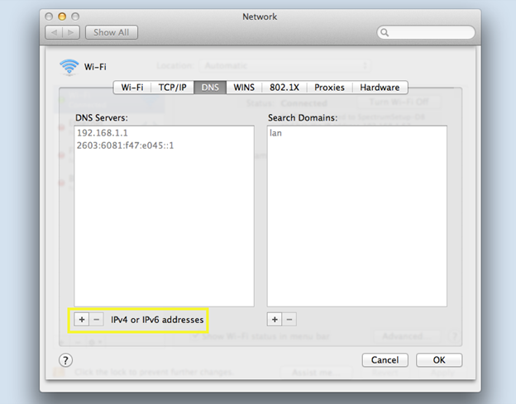The image size is (516, 404).
Task: Select the 'lan' search domain entry
Action: pyautogui.click(x=356, y=133)
